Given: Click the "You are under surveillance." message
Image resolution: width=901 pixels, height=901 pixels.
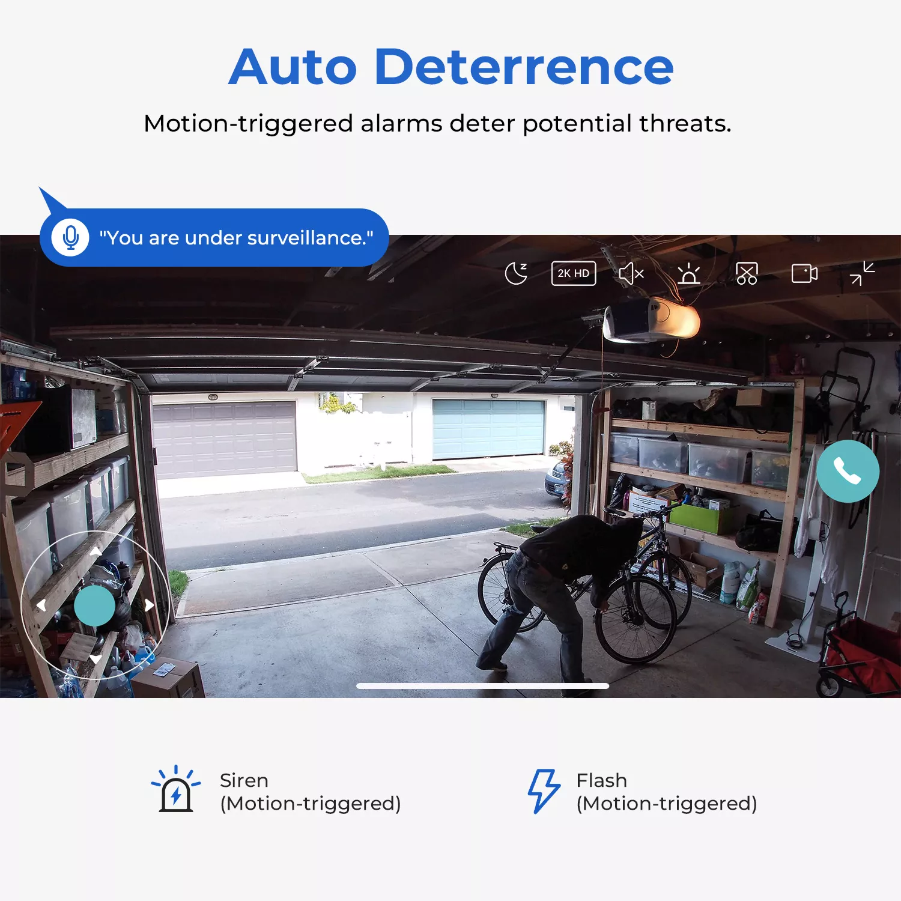Looking at the screenshot, I should (x=236, y=238).
